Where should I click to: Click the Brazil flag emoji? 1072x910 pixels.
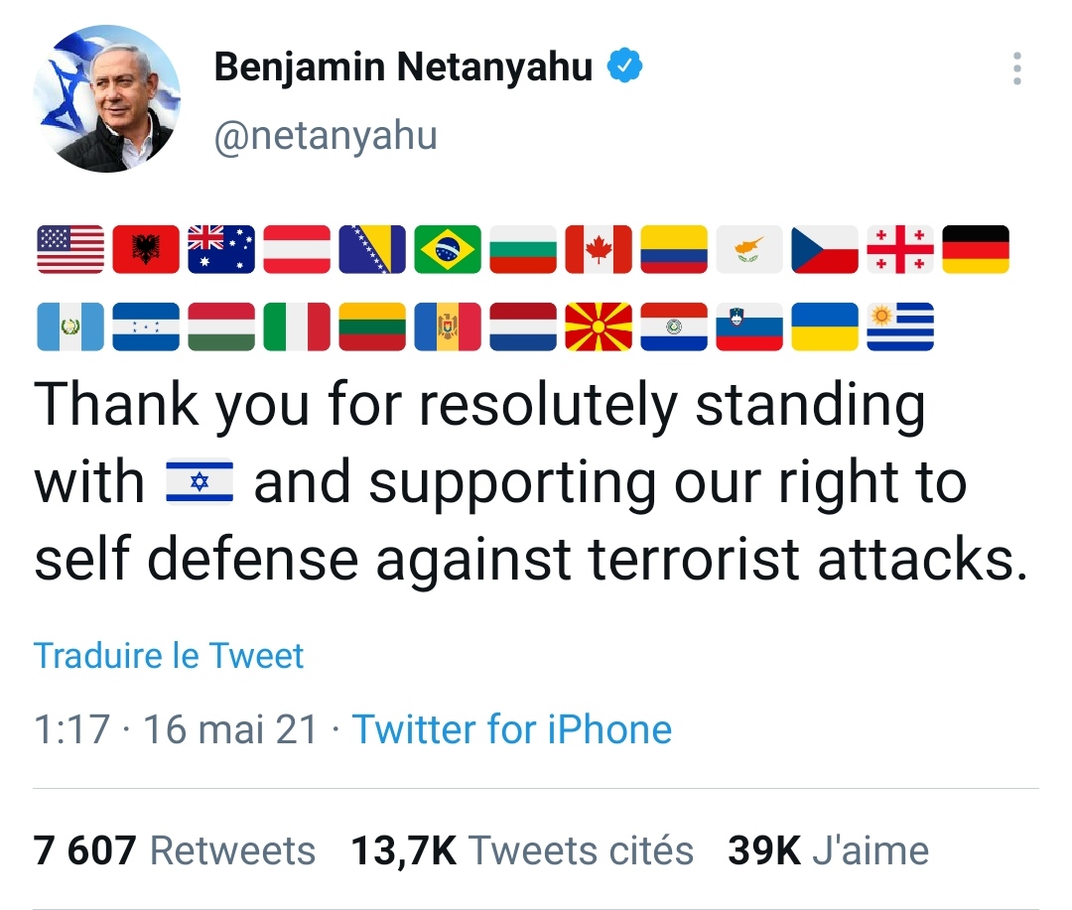(448, 249)
